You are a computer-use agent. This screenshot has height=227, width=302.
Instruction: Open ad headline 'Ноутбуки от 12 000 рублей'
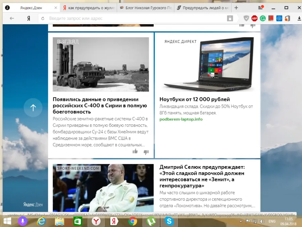(x=195, y=100)
